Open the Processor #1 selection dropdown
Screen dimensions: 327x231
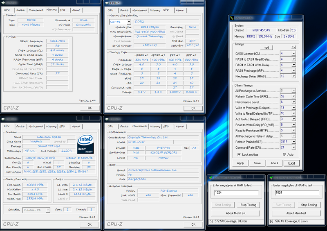tap(48, 210)
